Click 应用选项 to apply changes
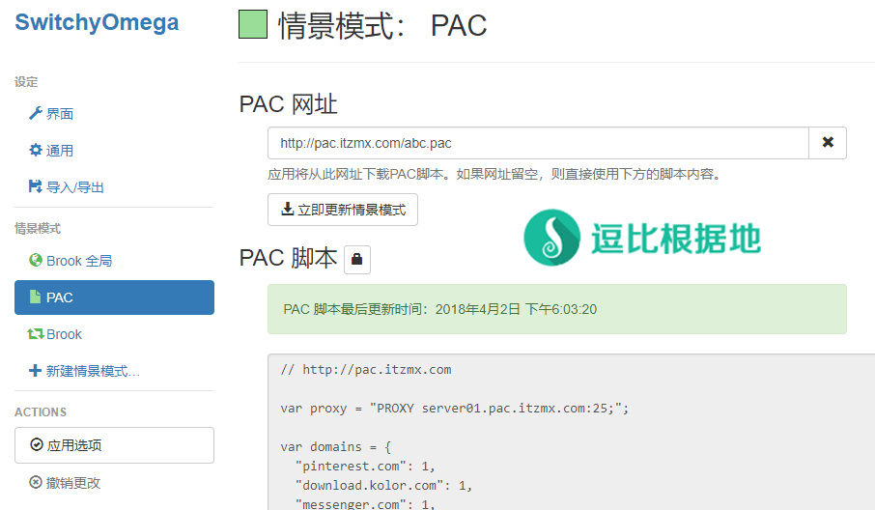Screen dimensions: 875x510 pos(114,445)
